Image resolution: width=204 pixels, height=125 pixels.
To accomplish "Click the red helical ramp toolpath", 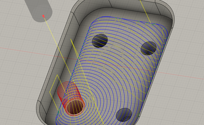I will pyautogui.click(x=71, y=98).
